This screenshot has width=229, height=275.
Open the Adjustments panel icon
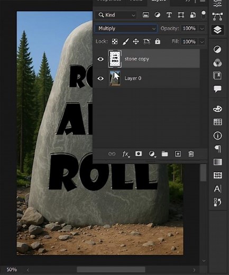(x=217, y=49)
